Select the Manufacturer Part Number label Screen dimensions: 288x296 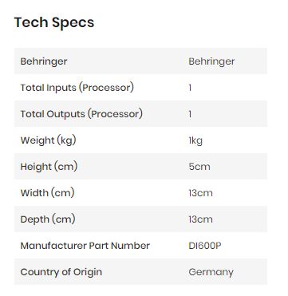click(85, 246)
